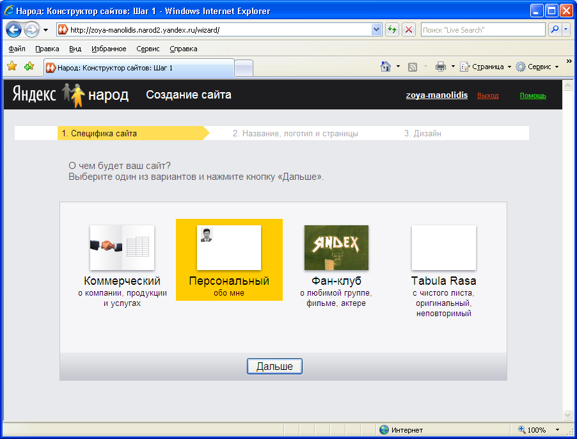577x439 pixels.
Task: Open the Файл menu
Action: 17,49
